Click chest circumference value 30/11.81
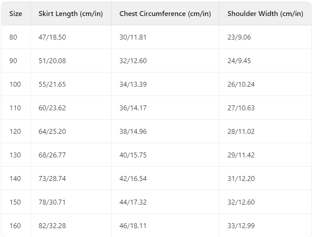Screen dimensions: 314x237 pos(133,37)
